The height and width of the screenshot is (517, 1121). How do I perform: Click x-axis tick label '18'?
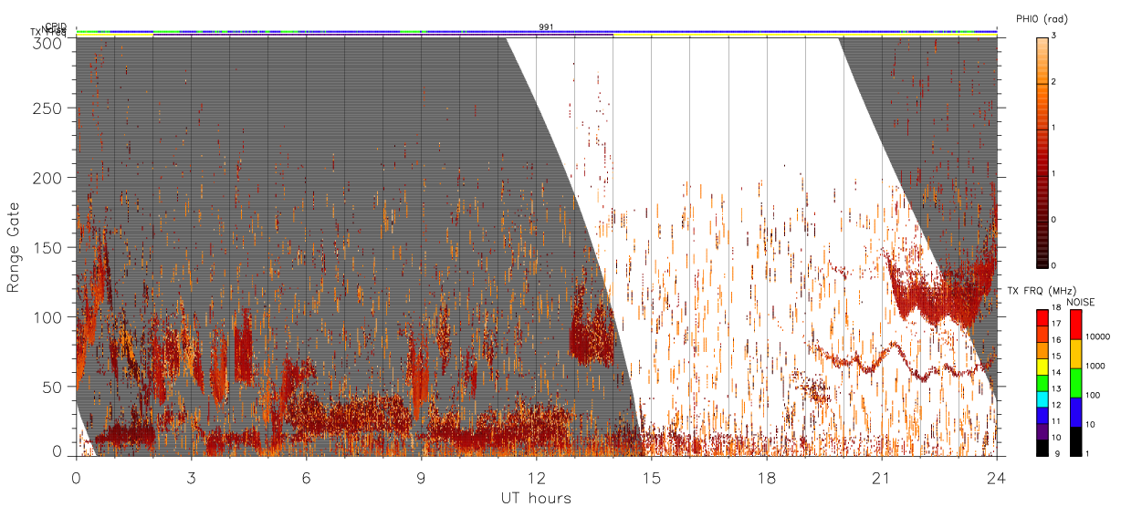(x=766, y=476)
